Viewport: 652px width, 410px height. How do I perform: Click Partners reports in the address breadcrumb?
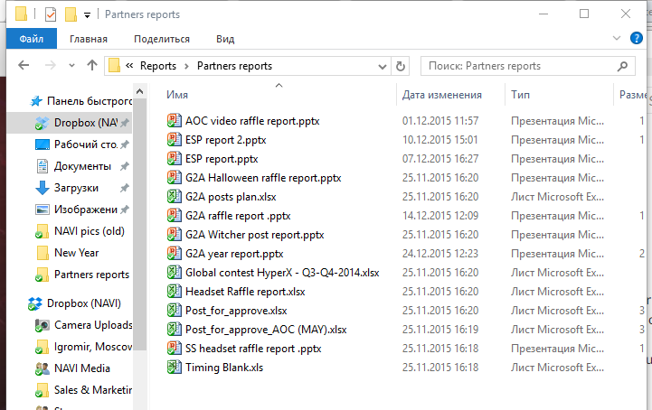(x=234, y=66)
